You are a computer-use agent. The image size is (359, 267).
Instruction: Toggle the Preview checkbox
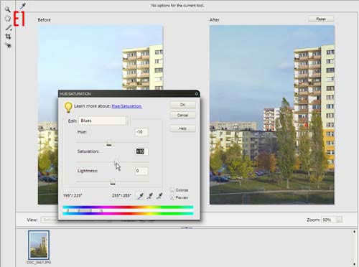tap(172, 197)
